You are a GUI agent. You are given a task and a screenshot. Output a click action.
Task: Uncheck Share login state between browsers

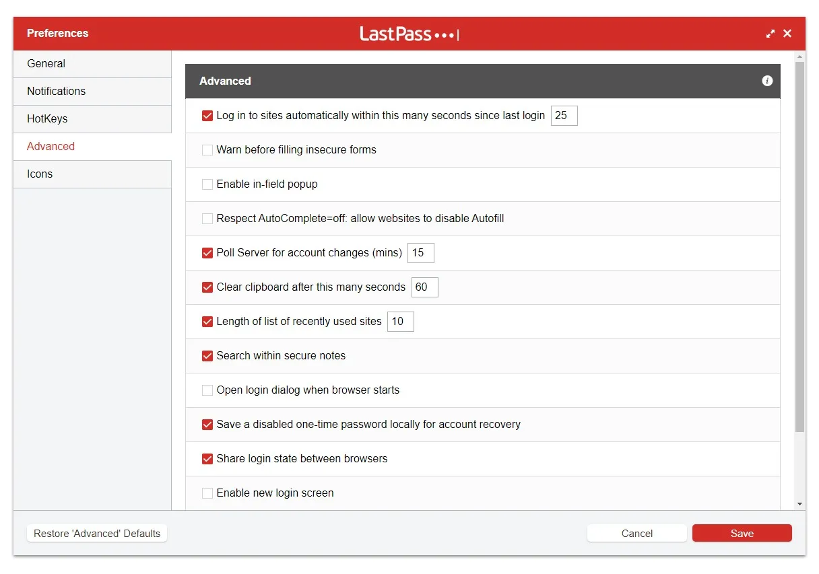tap(207, 459)
